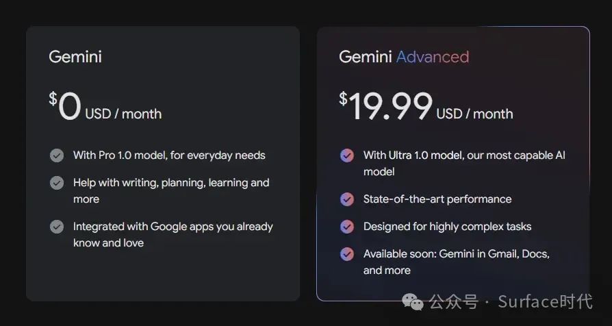Click purple checkmark beside State-of-the-art performance
Viewport: 612px width, 326px height.
[x=347, y=199]
